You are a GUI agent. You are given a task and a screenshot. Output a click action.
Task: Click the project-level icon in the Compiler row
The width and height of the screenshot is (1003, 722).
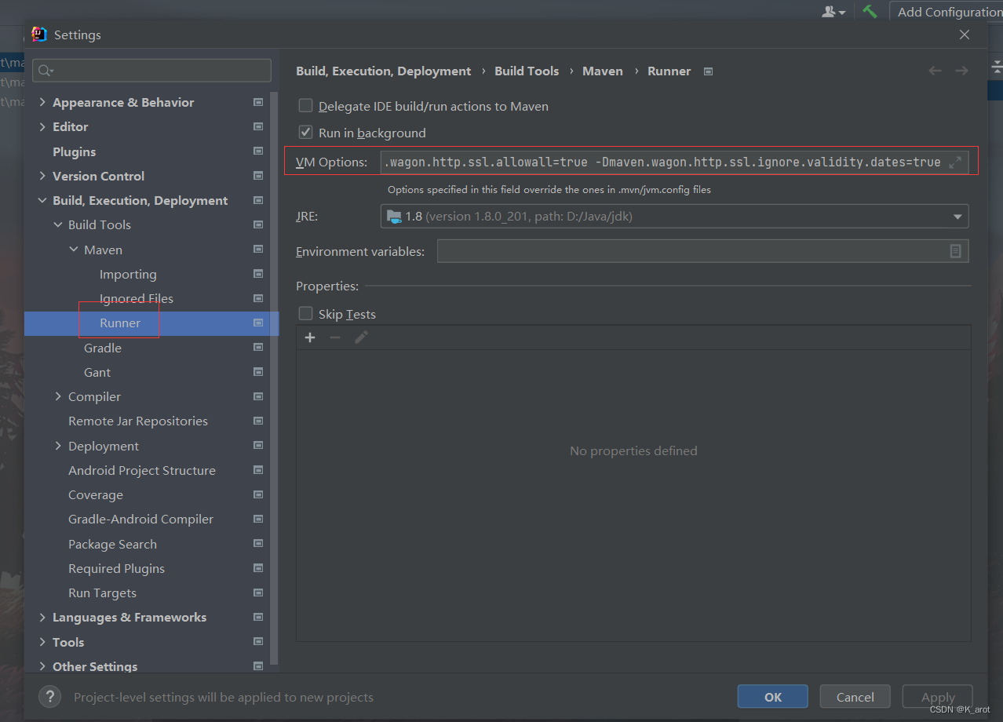point(258,396)
